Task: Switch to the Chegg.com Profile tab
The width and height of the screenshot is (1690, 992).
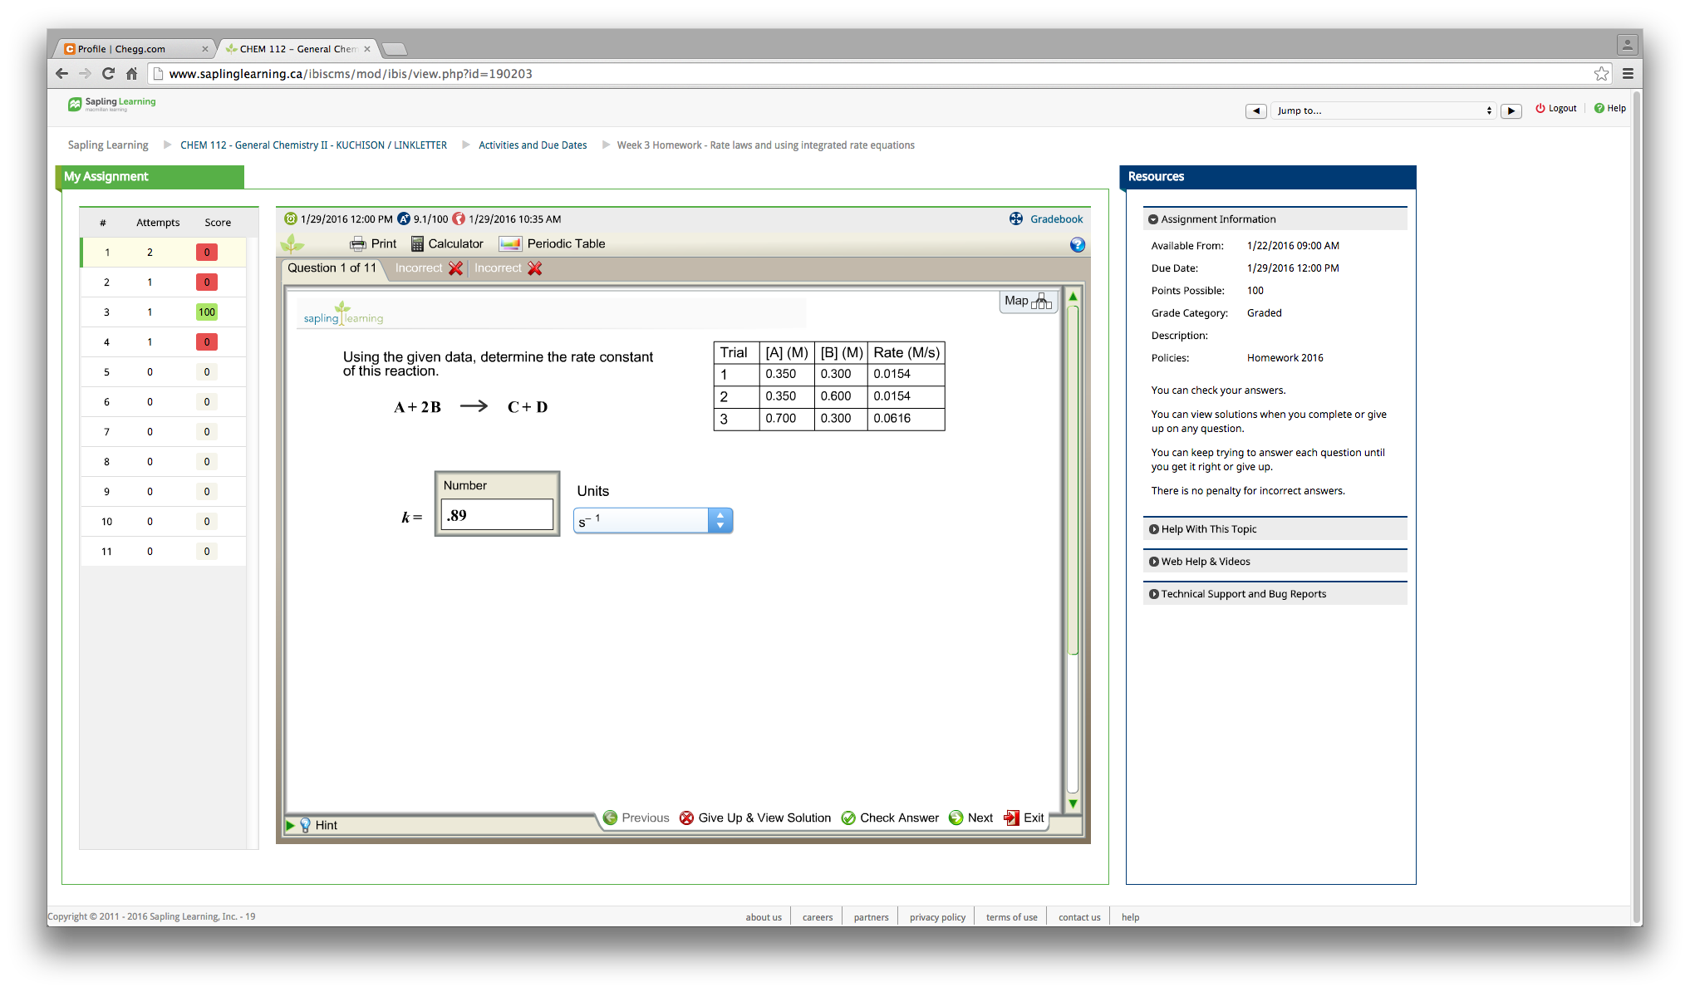Action: 133,49
